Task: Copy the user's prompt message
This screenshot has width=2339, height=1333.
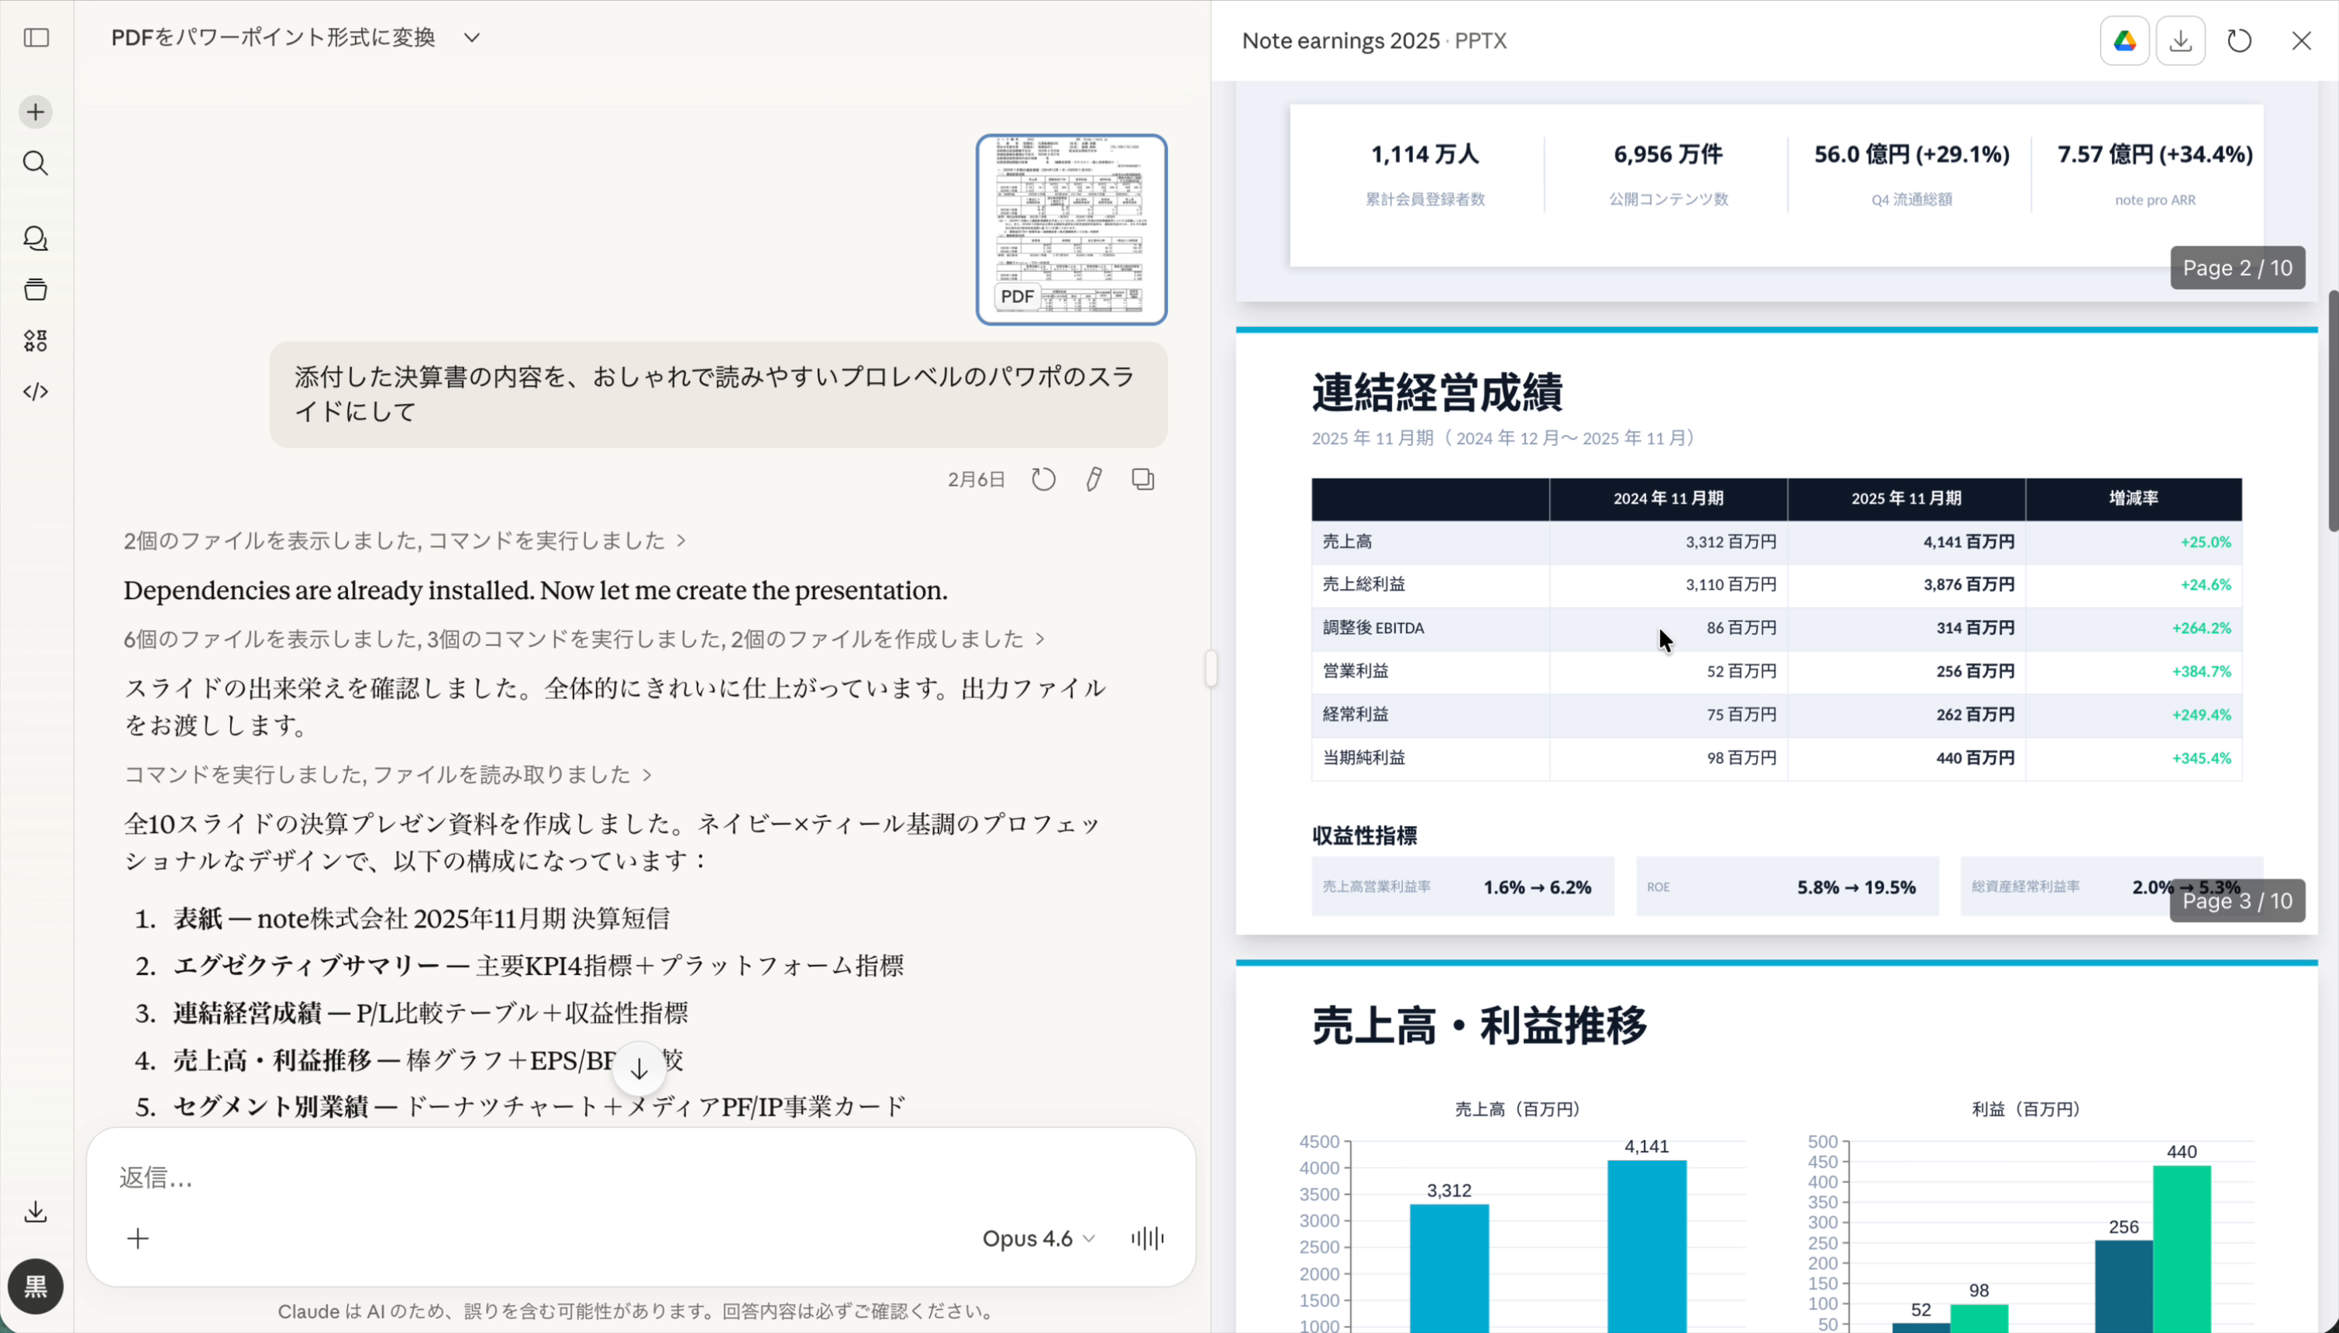Action: [x=1142, y=478]
